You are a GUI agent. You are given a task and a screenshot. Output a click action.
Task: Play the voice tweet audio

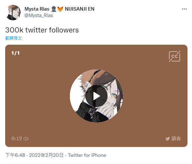[97, 96]
